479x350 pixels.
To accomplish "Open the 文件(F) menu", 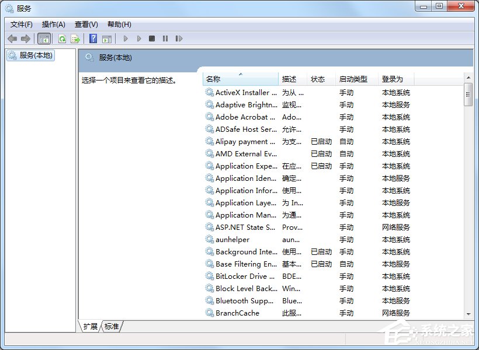I will click(21, 24).
